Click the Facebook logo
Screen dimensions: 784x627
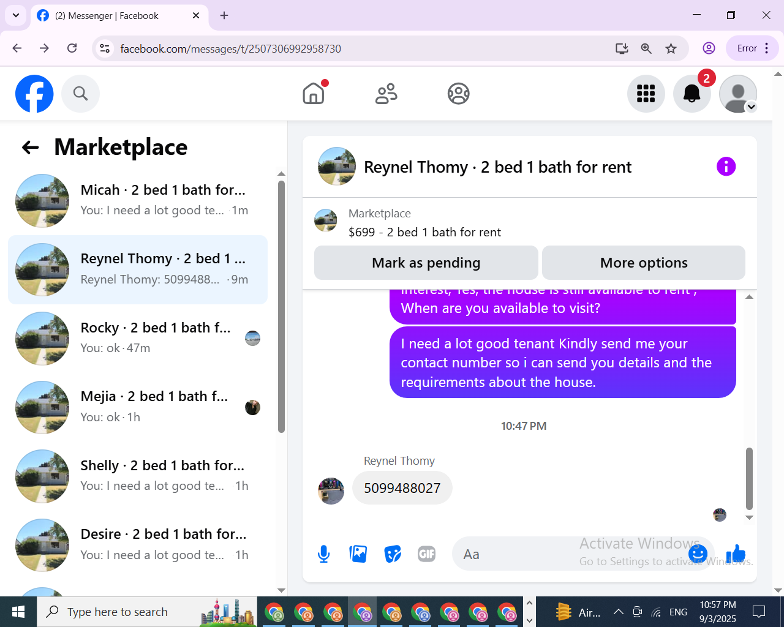pyautogui.click(x=34, y=94)
